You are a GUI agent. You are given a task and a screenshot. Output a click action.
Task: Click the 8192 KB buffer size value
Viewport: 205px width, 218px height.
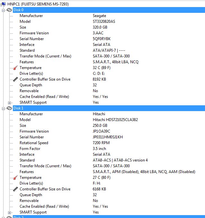click(99, 79)
